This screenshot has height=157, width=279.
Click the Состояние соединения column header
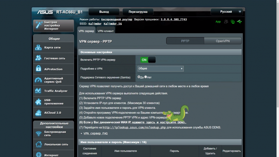point(90,151)
